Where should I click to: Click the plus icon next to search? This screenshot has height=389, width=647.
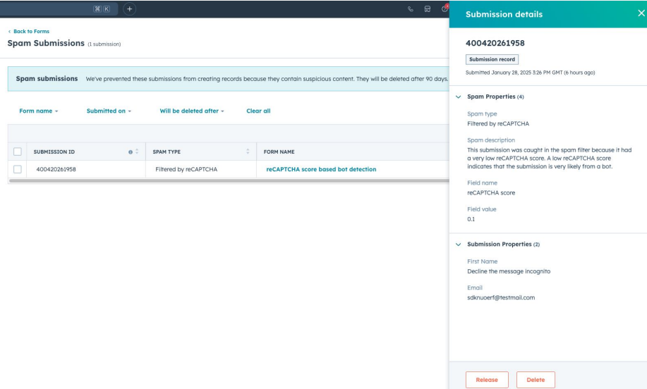(x=130, y=9)
